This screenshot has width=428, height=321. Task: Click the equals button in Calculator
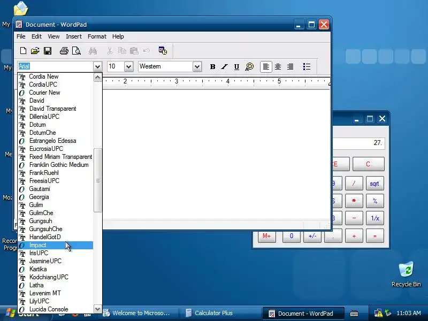click(374, 236)
